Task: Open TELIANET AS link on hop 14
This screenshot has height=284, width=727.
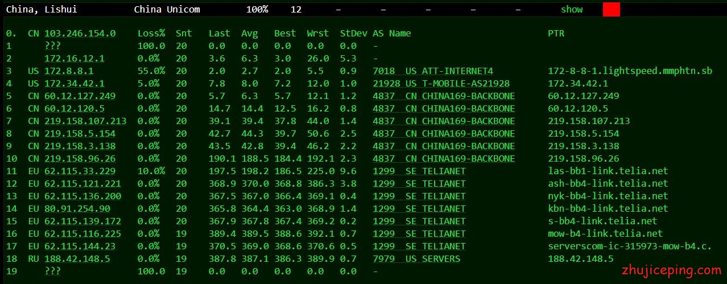Action: click(x=419, y=209)
